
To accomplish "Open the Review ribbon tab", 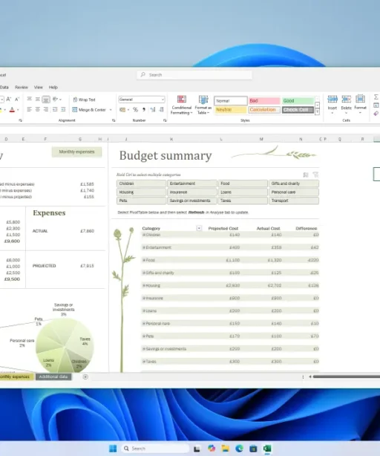I will (x=22, y=87).
